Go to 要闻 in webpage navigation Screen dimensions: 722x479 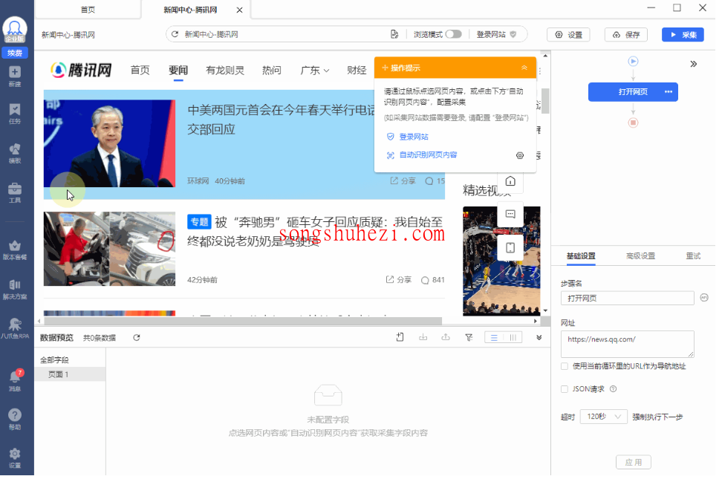click(178, 71)
